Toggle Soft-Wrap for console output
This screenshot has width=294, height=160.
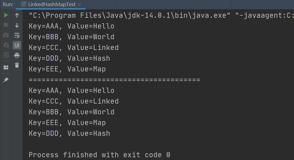tap(17, 35)
